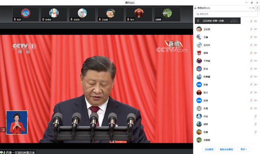Click the 管理成员(23) panel title
Image resolution: width=260 pixels, height=154 pixels.
(x=204, y=8)
